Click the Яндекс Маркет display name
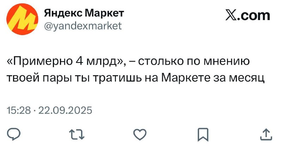The image size is (282, 154). pos(84,14)
